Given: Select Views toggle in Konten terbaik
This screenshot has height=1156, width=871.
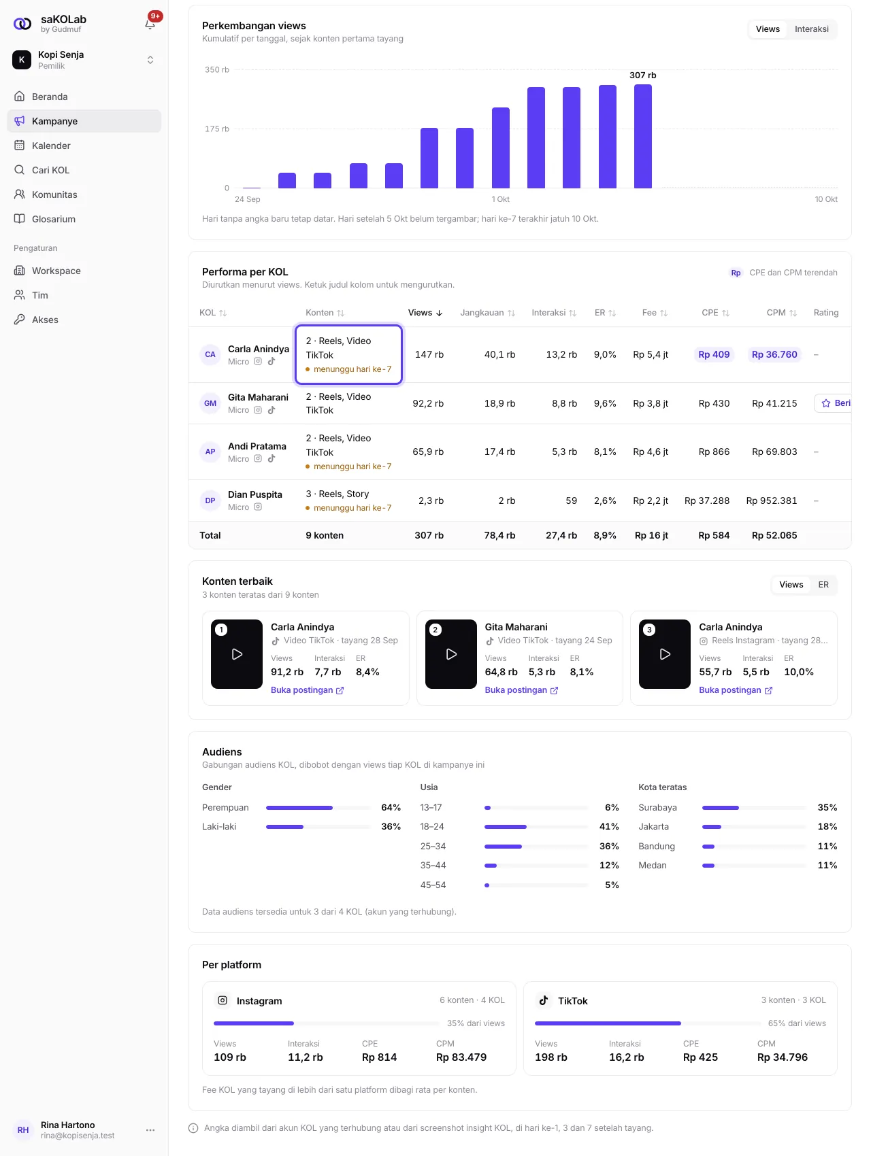Looking at the screenshot, I should coord(791,585).
